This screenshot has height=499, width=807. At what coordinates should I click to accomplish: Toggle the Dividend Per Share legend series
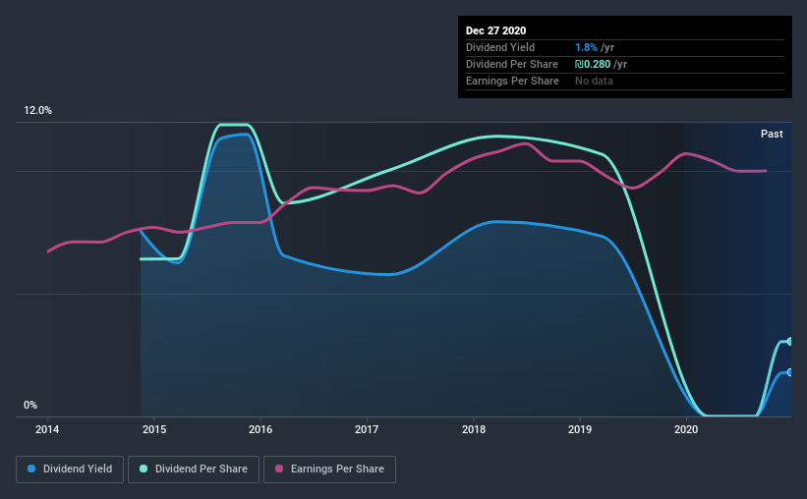coord(194,470)
